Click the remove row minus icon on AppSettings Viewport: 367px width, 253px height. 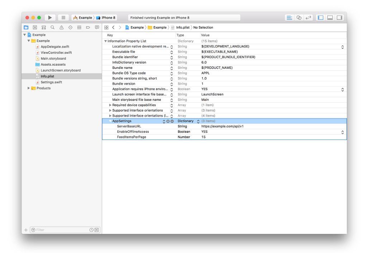click(172, 121)
